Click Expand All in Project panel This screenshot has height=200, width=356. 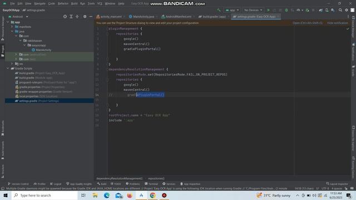[71, 17]
